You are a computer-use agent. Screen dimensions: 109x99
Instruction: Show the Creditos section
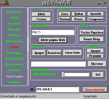(14, 82)
